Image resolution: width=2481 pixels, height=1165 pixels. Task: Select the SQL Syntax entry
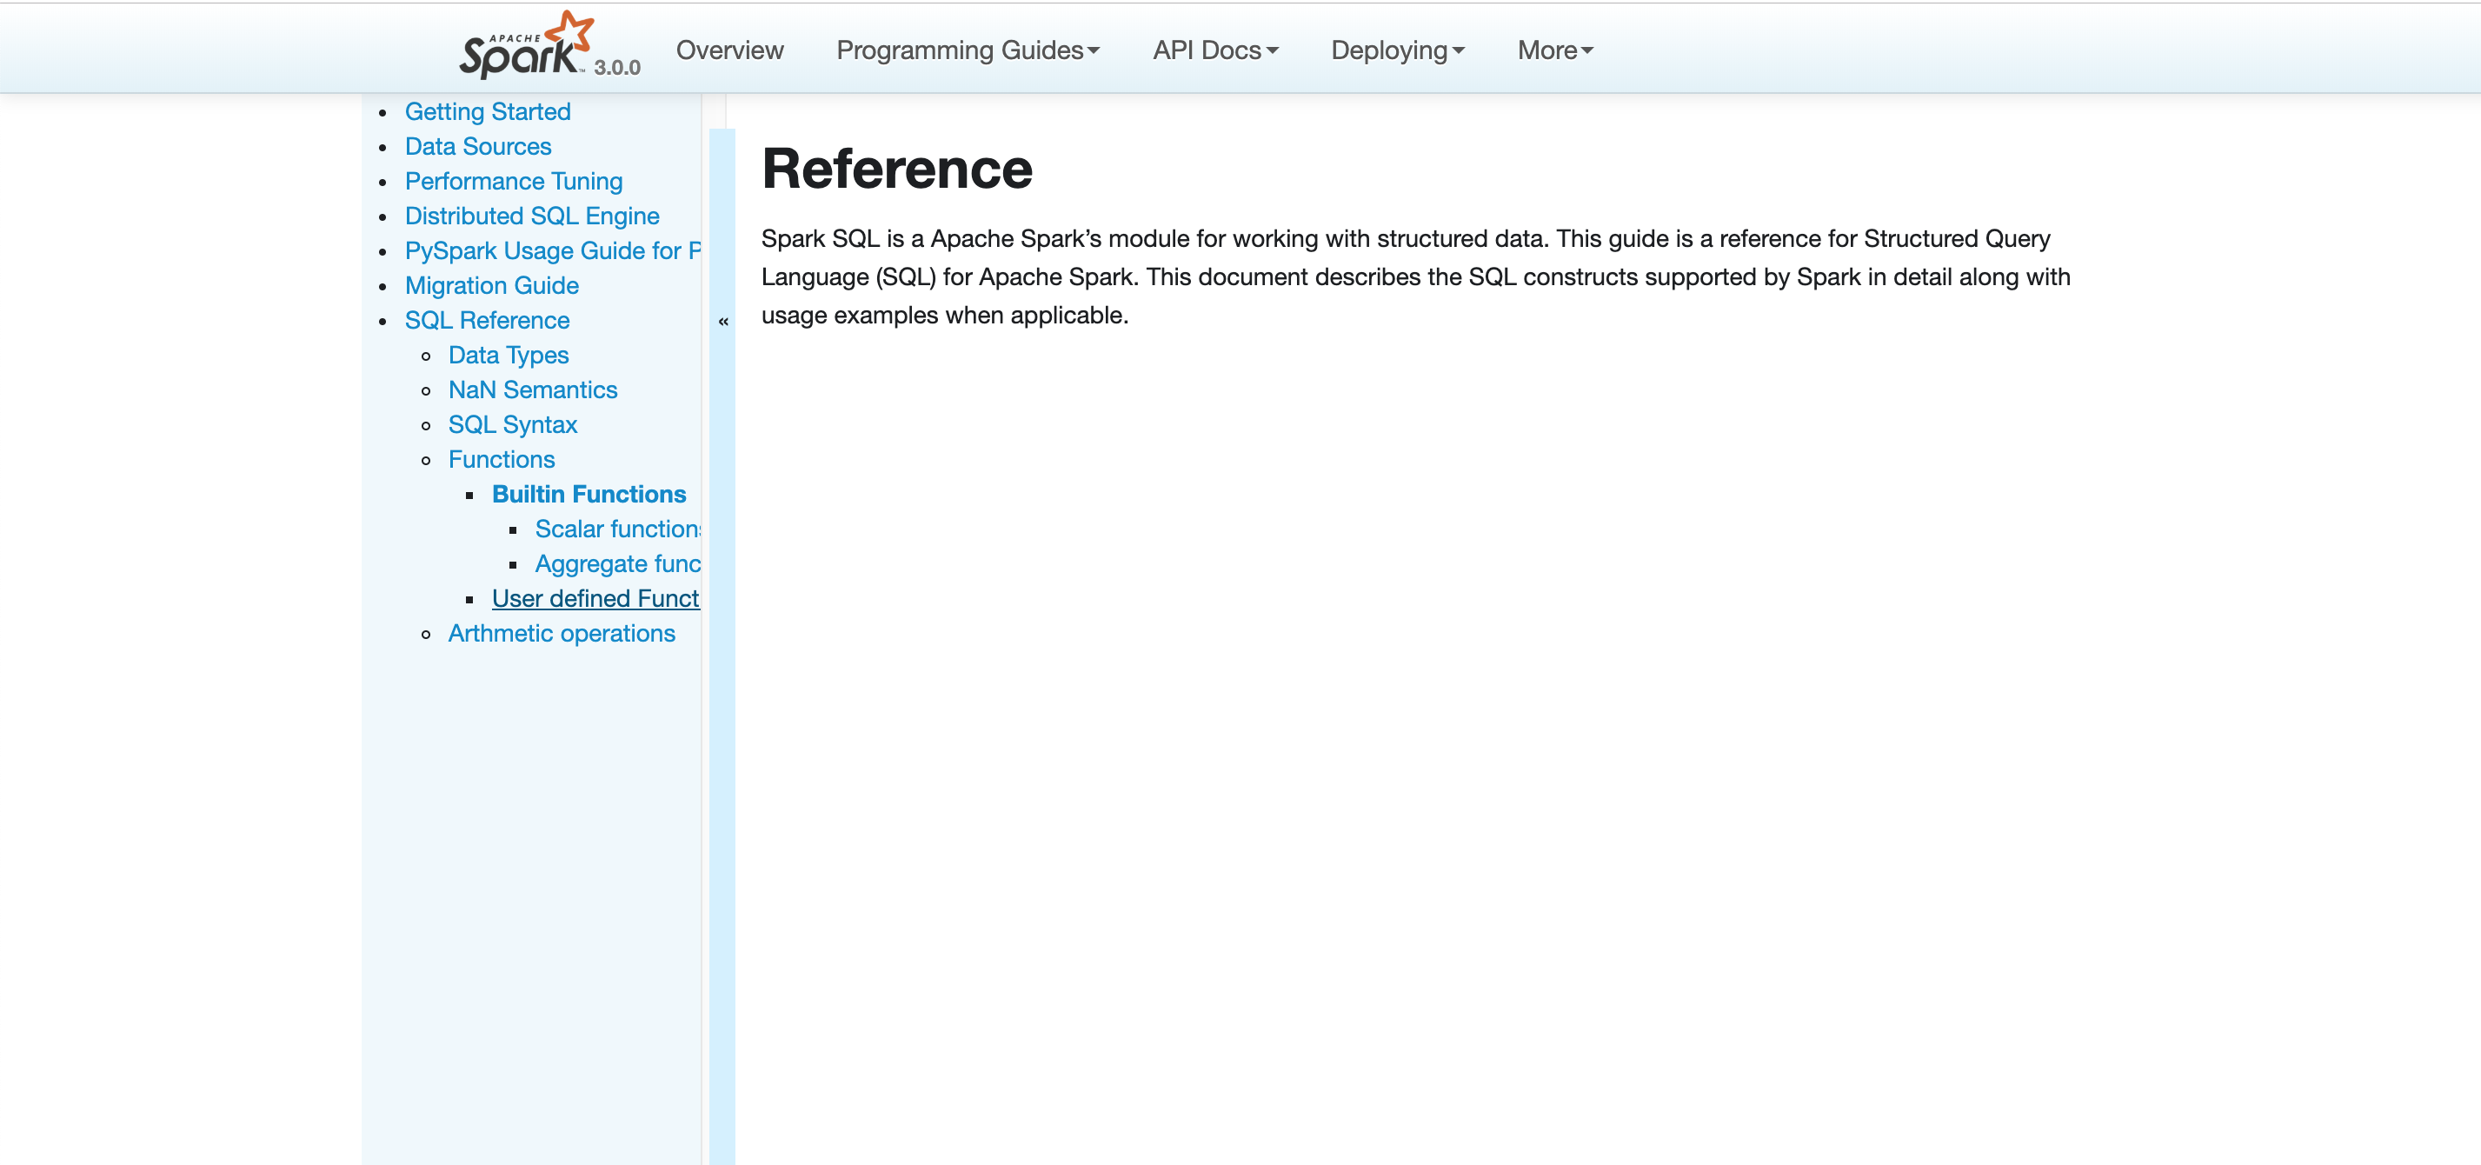click(x=512, y=424)
